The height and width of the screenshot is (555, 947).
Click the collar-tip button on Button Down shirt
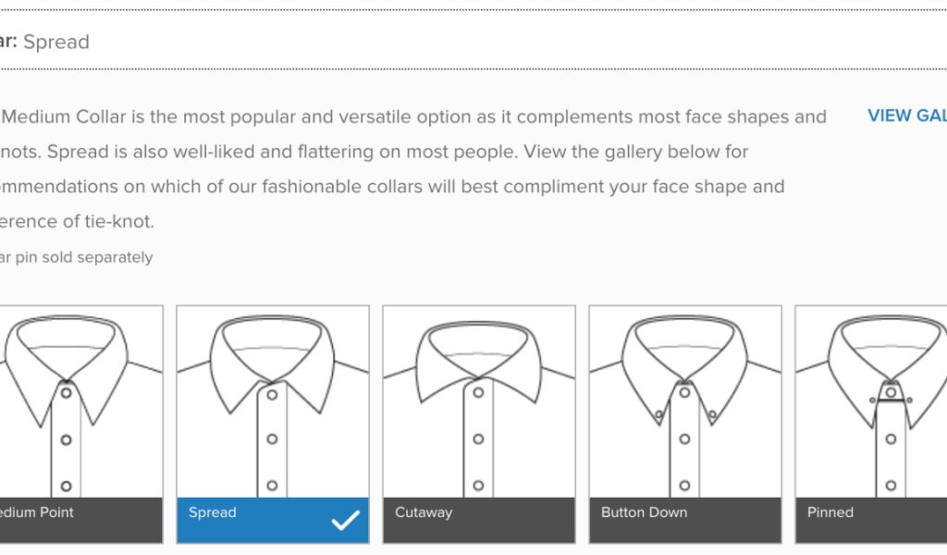coord(658,415)
